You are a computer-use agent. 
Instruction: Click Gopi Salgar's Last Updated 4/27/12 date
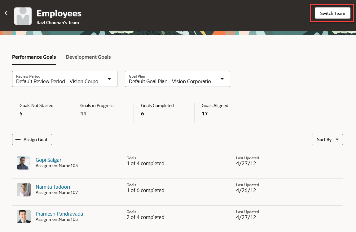(x=246, y=164)
